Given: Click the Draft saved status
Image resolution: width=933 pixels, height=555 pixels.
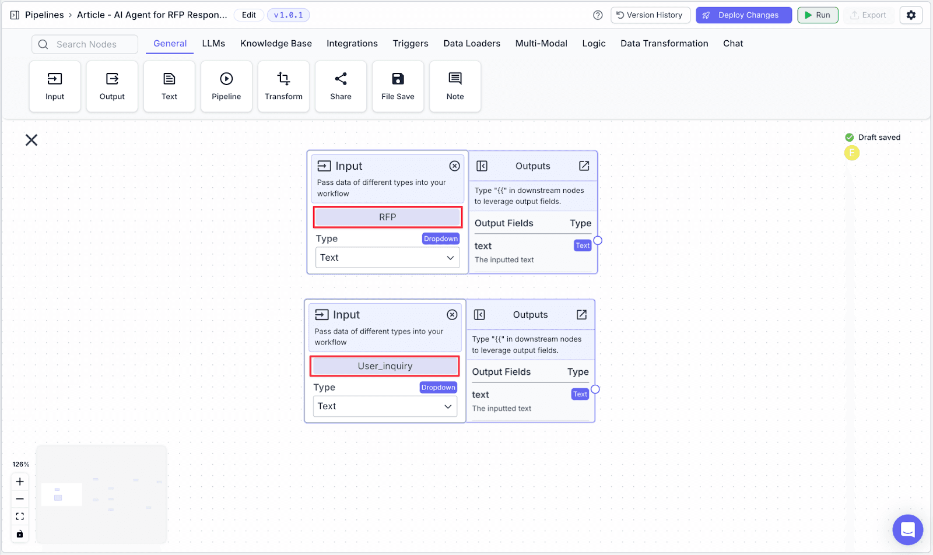Looking at the screenshot, I should click(873, 138).
